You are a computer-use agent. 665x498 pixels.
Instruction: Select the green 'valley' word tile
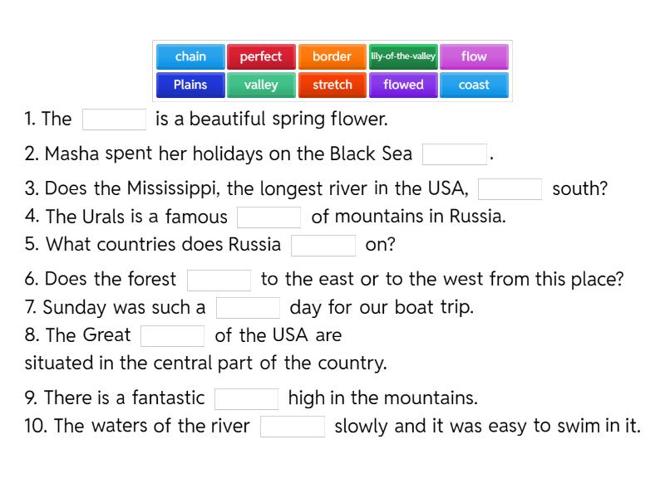(x=261, y=85)
